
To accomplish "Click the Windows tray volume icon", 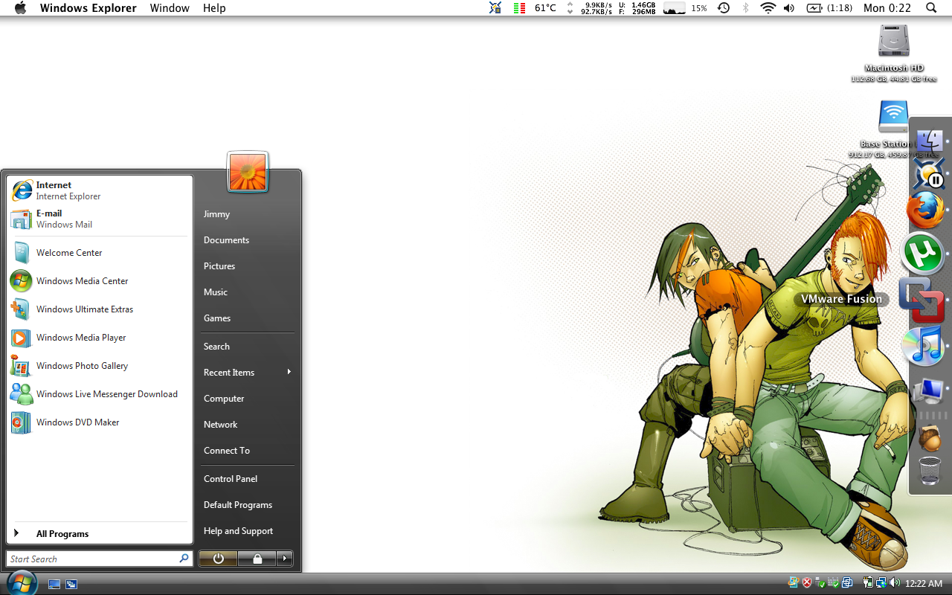I will click(894, 583).
